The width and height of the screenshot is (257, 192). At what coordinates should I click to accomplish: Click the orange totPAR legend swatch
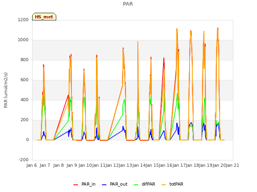click(164, 185)
